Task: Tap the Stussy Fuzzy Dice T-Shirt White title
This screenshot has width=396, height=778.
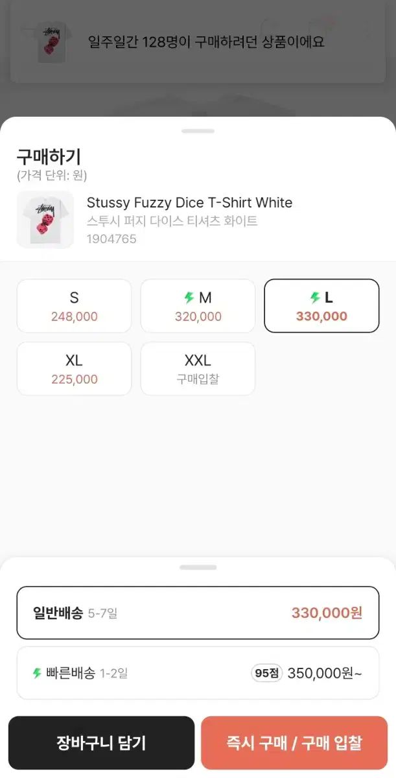Action: pyautogui.click(x=189, y=202)
